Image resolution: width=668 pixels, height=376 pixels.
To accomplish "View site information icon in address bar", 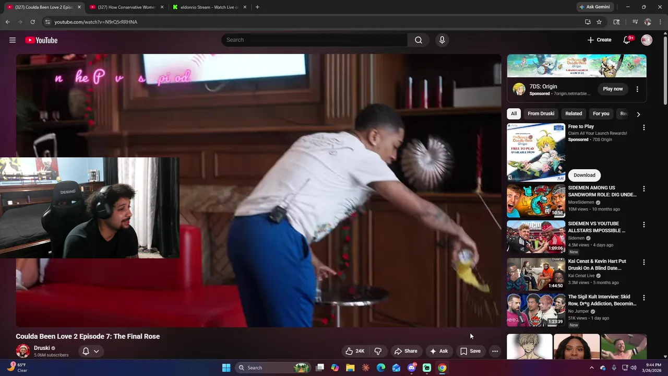I will click(47, 22).
